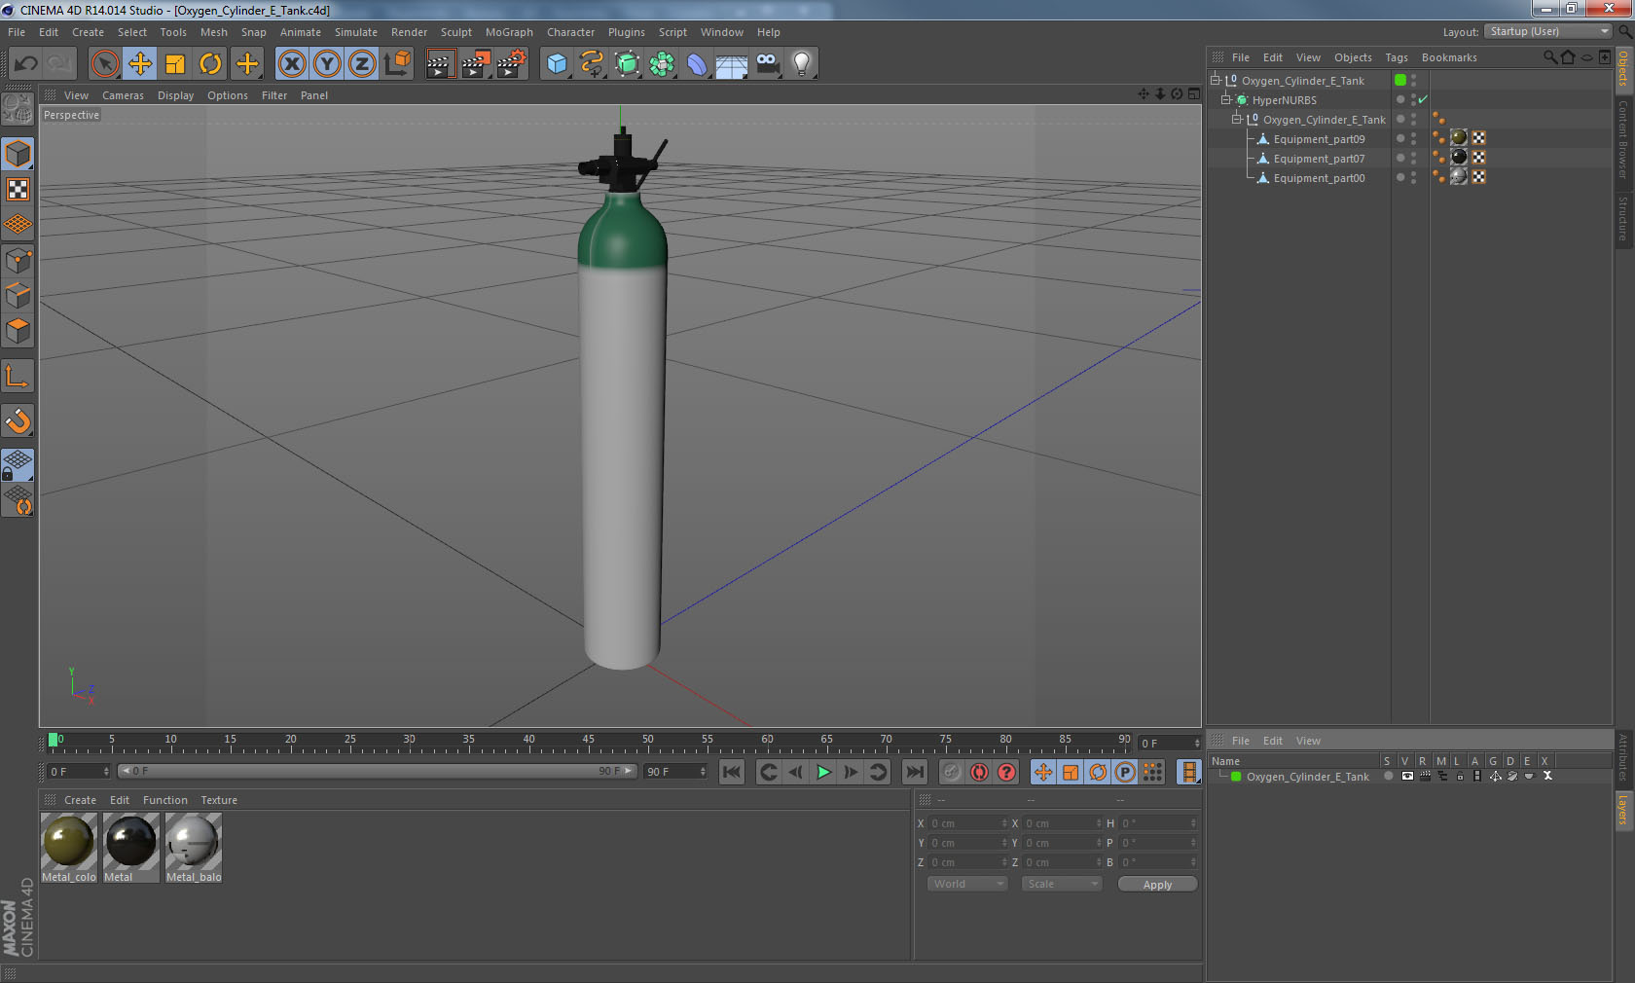Enable Polygons mode in left toolbar

18,331
